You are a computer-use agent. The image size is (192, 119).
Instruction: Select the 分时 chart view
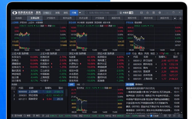point(71,85)
